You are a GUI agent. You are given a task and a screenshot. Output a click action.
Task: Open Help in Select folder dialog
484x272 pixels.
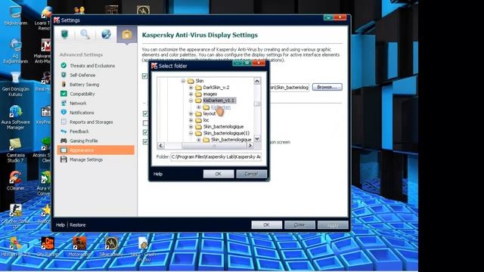[158, 174]
